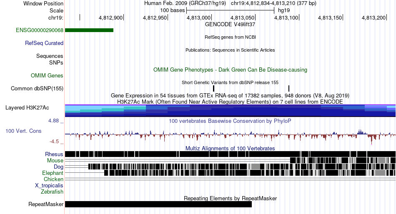396x214 pixels.
Task: Click the 4,813,200 ruler position
Action: click(374, 17)
